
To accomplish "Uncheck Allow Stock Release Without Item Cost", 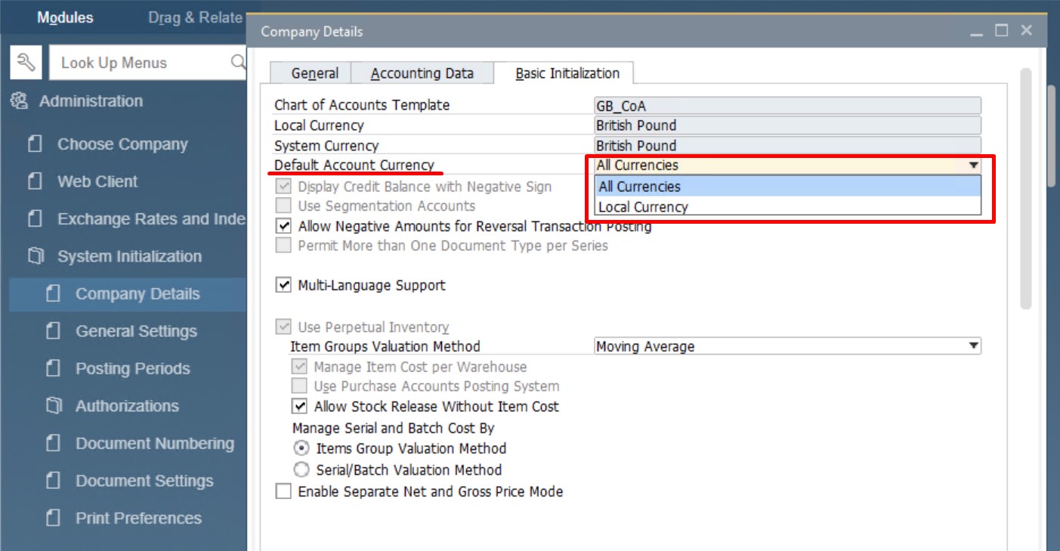I will point(300,407).
